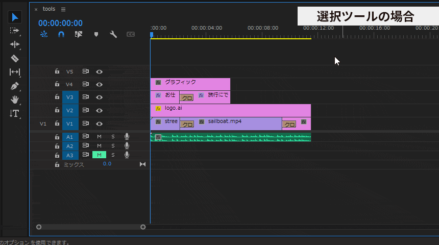Hide track V5 output eye
The height and width of the screenshot is (245, 439).
pyautogui.click(x=99, y=71)
